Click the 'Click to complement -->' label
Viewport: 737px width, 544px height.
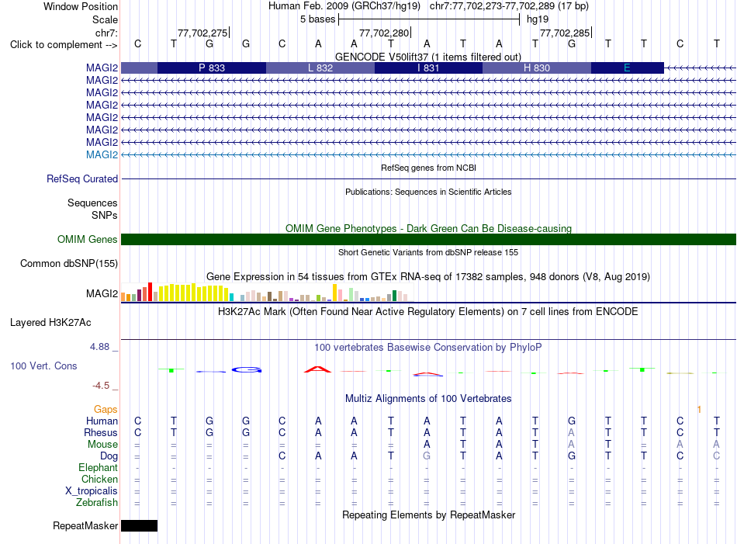click(64, 45)
